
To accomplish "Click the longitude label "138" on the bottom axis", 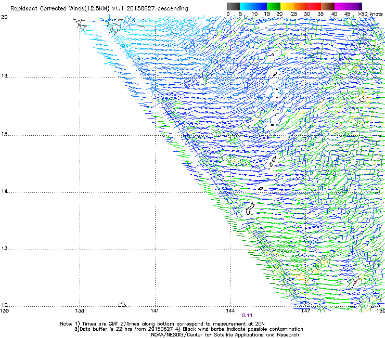I will 80,311.
